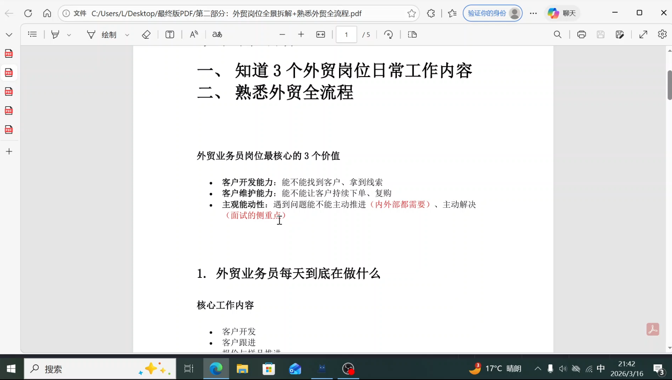
Task: Rotate the PDF page
Action: click(388, 34)
